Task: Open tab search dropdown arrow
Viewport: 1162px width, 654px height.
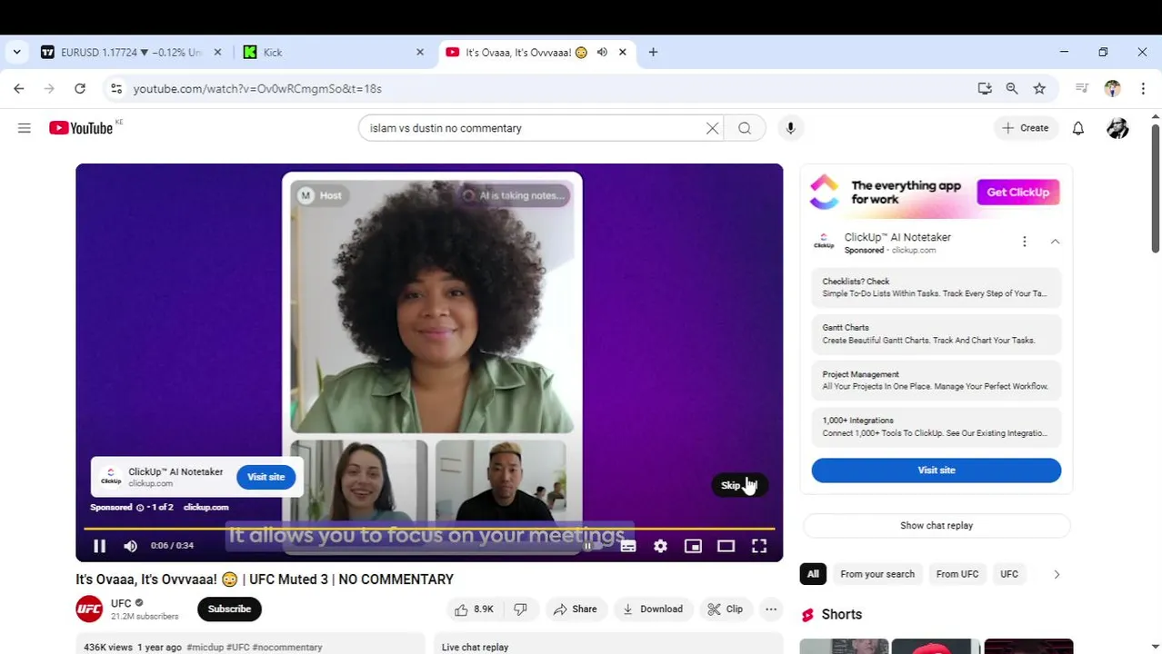Action: pos(16,53)
